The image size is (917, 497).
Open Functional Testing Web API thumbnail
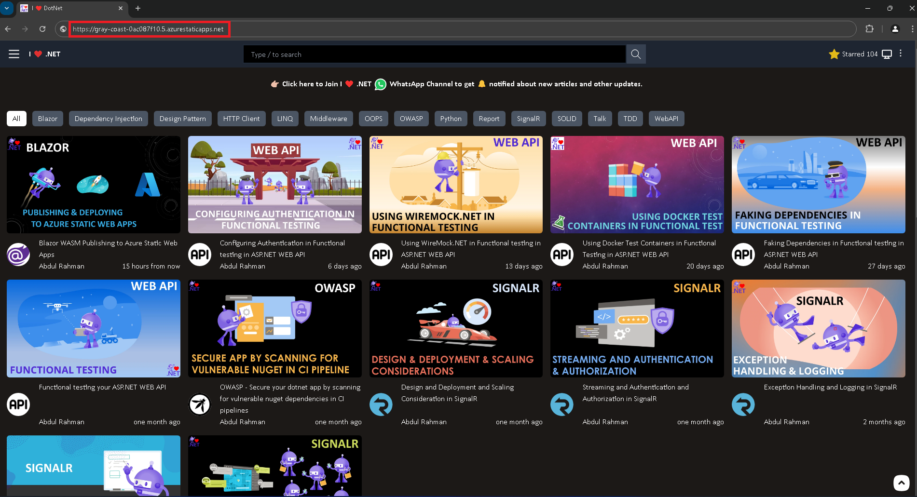tap(94, 328)
